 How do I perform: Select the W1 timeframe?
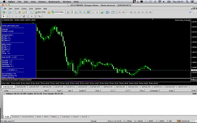point(147,12)
